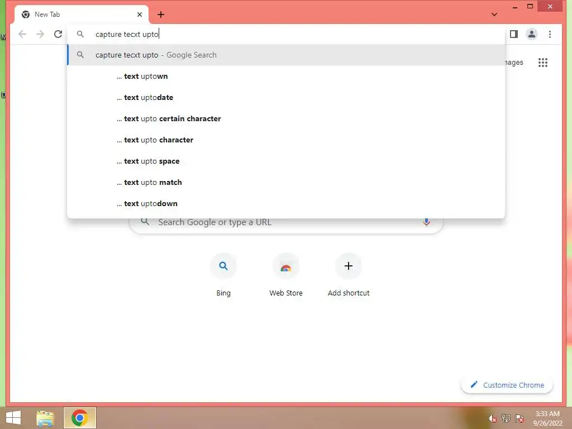Open the Action Center flag icon
The height and width of the screenshot is (429, 572).
(519, 418)
